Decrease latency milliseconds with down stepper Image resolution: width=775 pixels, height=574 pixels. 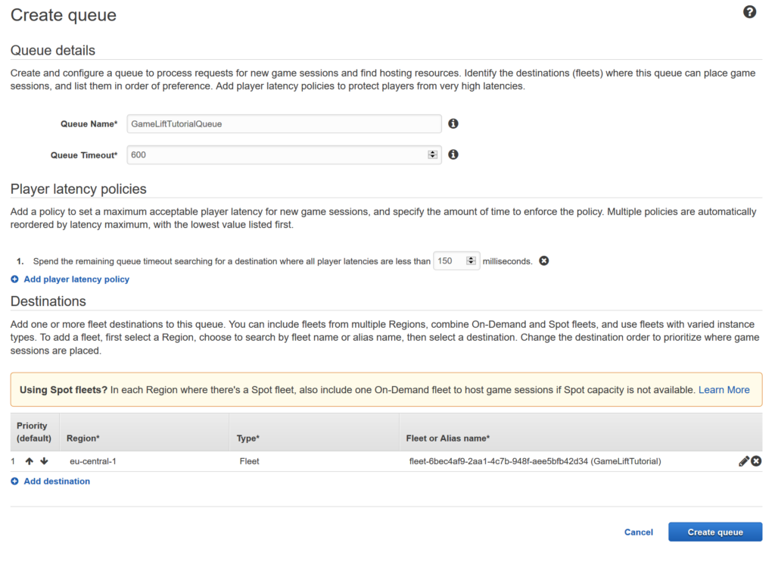coord(471,264)
